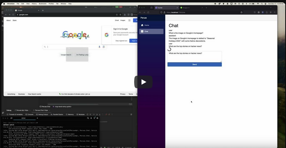The width and height of the screenshot is (286, 148).
Task: Open the Memory debugger tab
Action: [70, 115]
